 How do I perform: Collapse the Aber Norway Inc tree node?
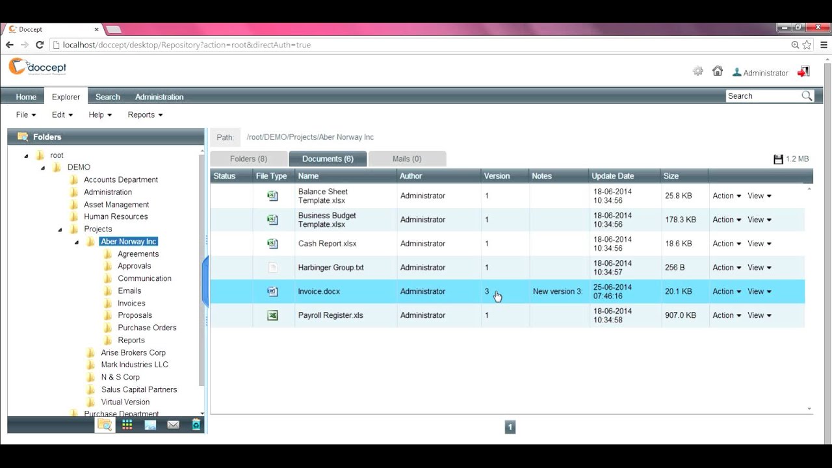77,242
